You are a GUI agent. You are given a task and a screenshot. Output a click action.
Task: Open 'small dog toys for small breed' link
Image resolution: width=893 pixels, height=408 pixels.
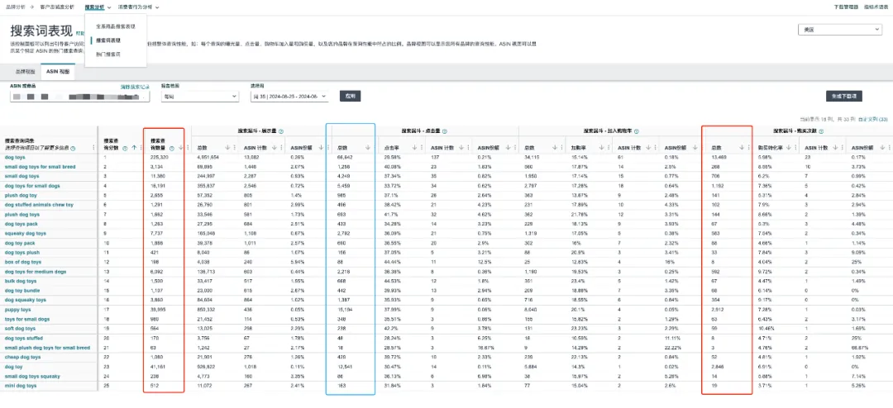(x=39, y=167)
